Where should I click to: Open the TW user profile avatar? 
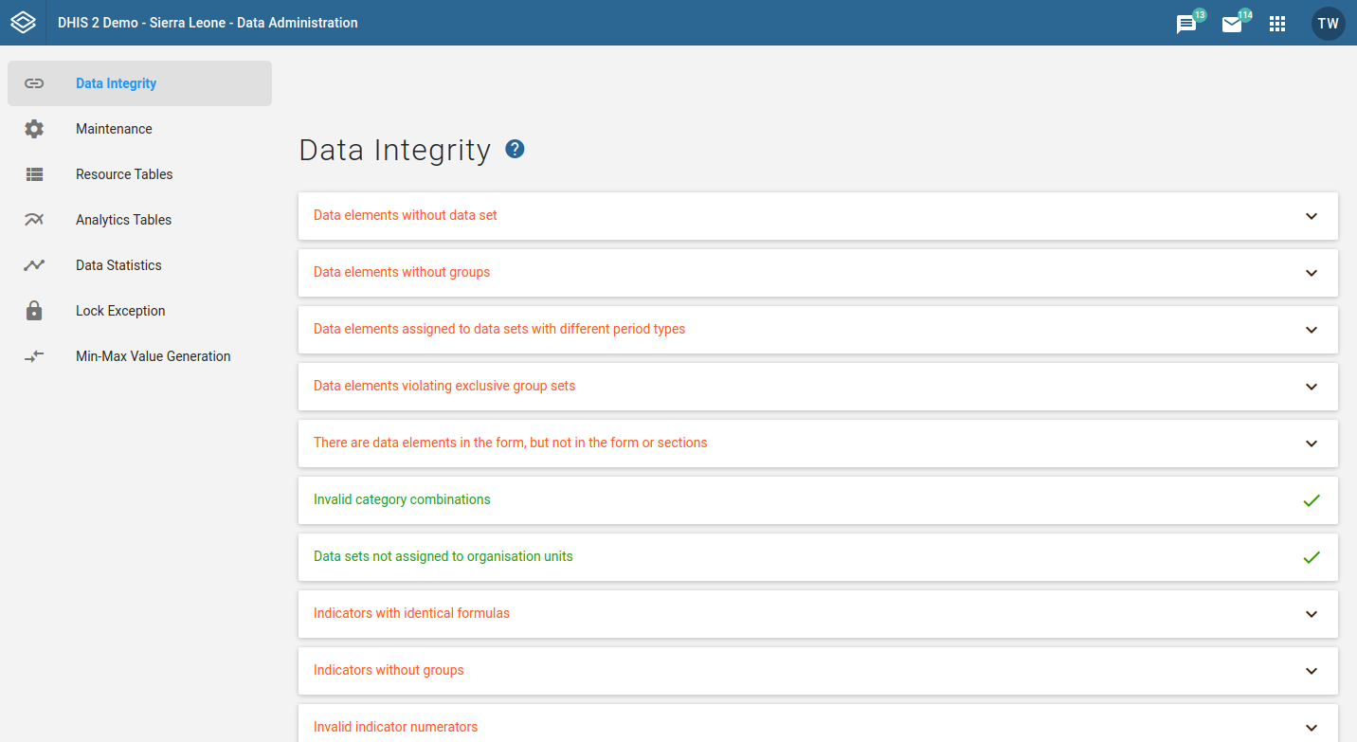coord(1328,23)
